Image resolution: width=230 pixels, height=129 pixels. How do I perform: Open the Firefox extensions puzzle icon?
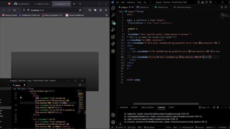(101, 10)
